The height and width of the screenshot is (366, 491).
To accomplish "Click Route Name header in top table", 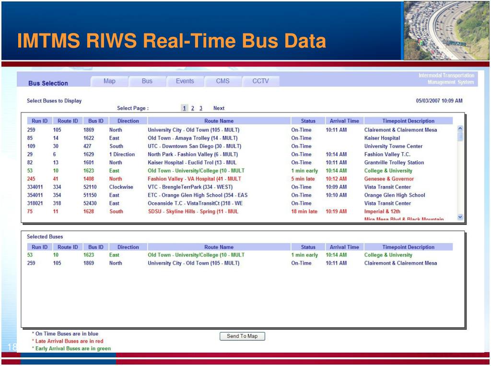I will [x=219, y=121].
